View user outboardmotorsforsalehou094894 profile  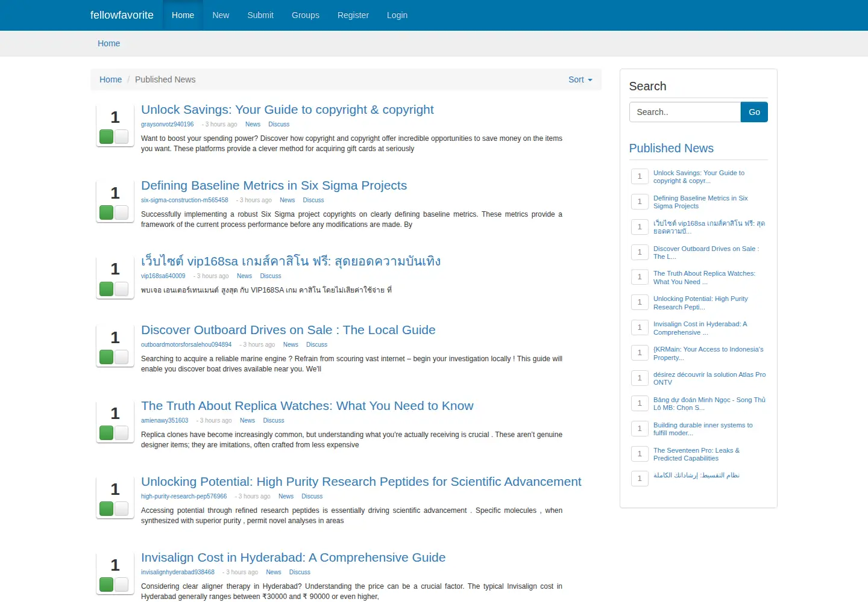point(186,345)
